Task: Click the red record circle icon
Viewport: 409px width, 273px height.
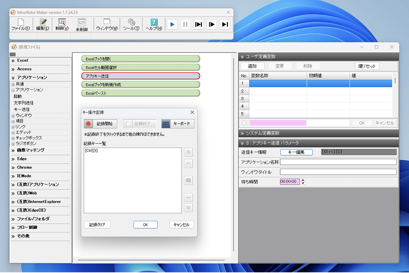Action: pos(89,124)
